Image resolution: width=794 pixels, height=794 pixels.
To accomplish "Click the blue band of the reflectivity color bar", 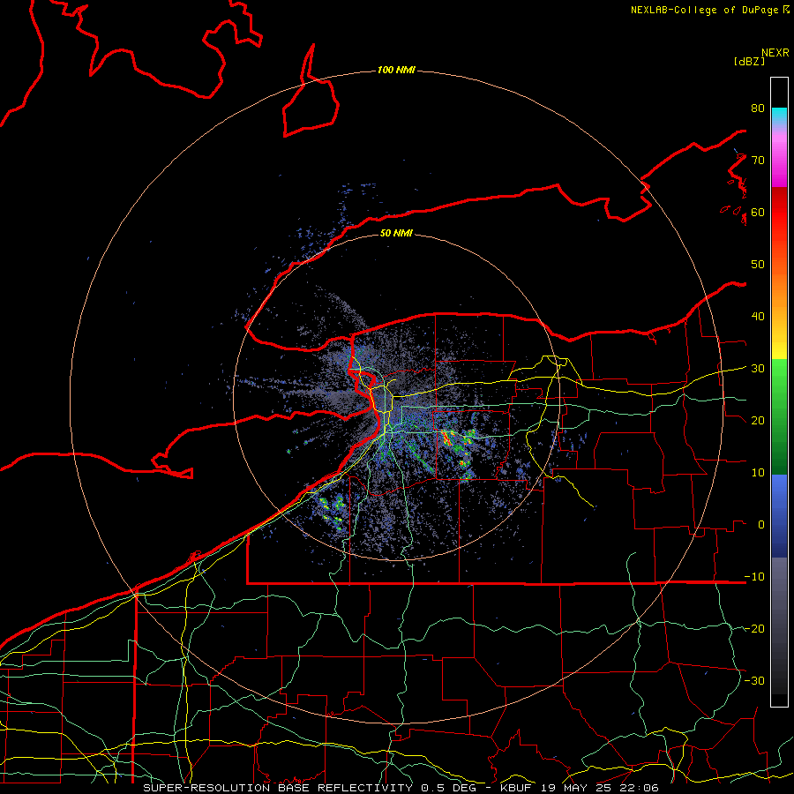I will (779, 516).
